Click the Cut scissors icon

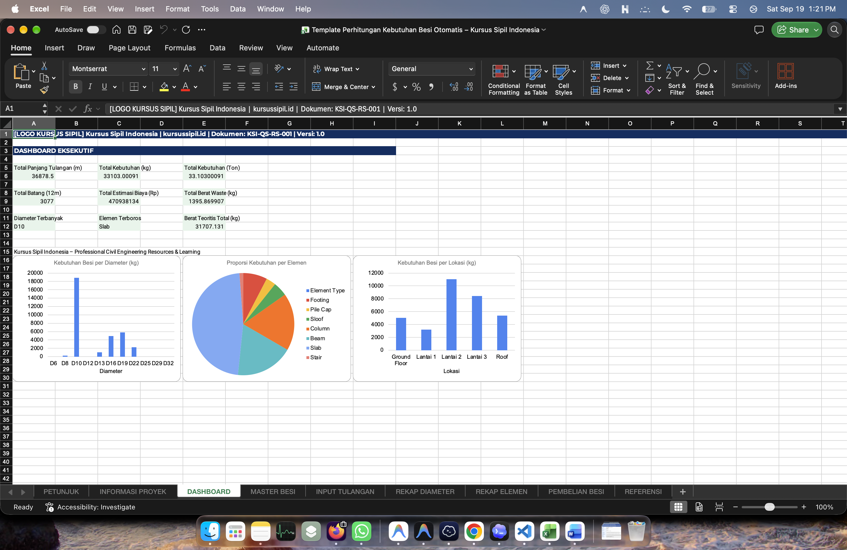(44, 66)
